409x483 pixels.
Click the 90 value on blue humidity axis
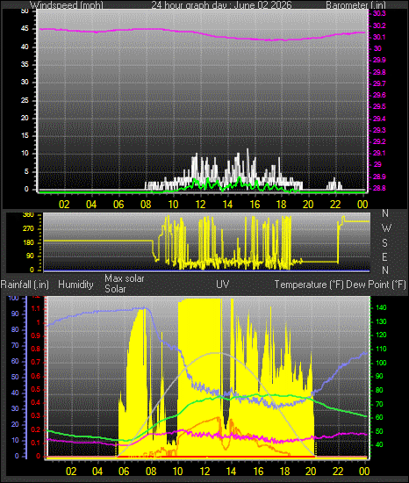[x=15, y=314]
